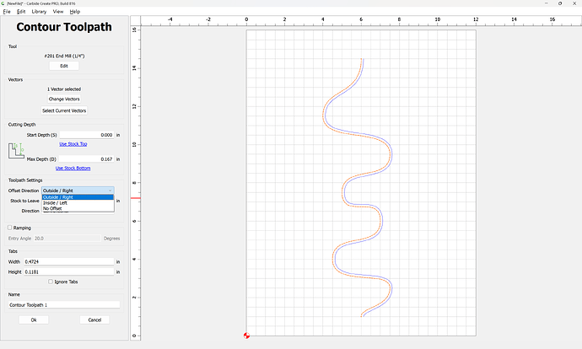Click the Ok button
582x349 pixels.
[34, 319]
